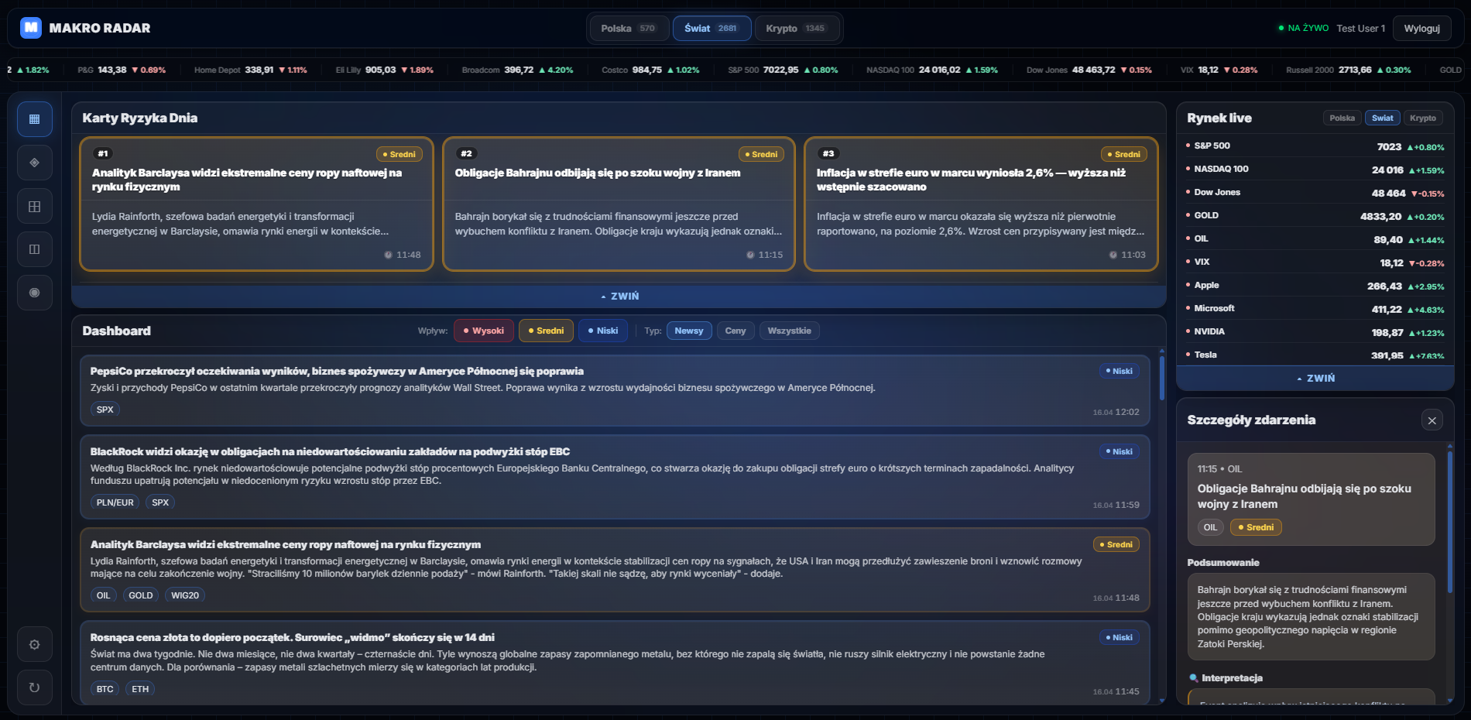Collapse the Rynek live panel
This screenshot has width=1471, height=720.
tap(1315, 379)
